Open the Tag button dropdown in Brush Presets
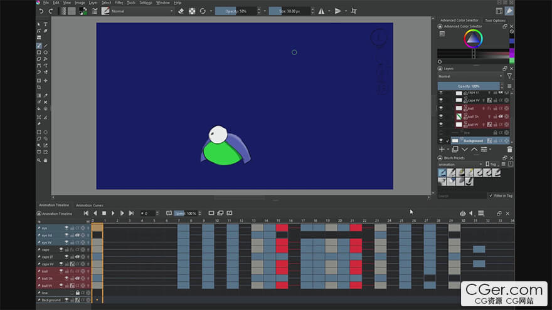The image size is (552, 310). pos(491,164)
